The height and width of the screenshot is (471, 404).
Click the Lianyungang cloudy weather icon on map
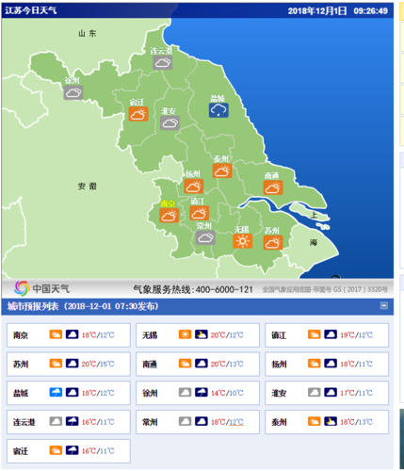[x=162, y=62]
